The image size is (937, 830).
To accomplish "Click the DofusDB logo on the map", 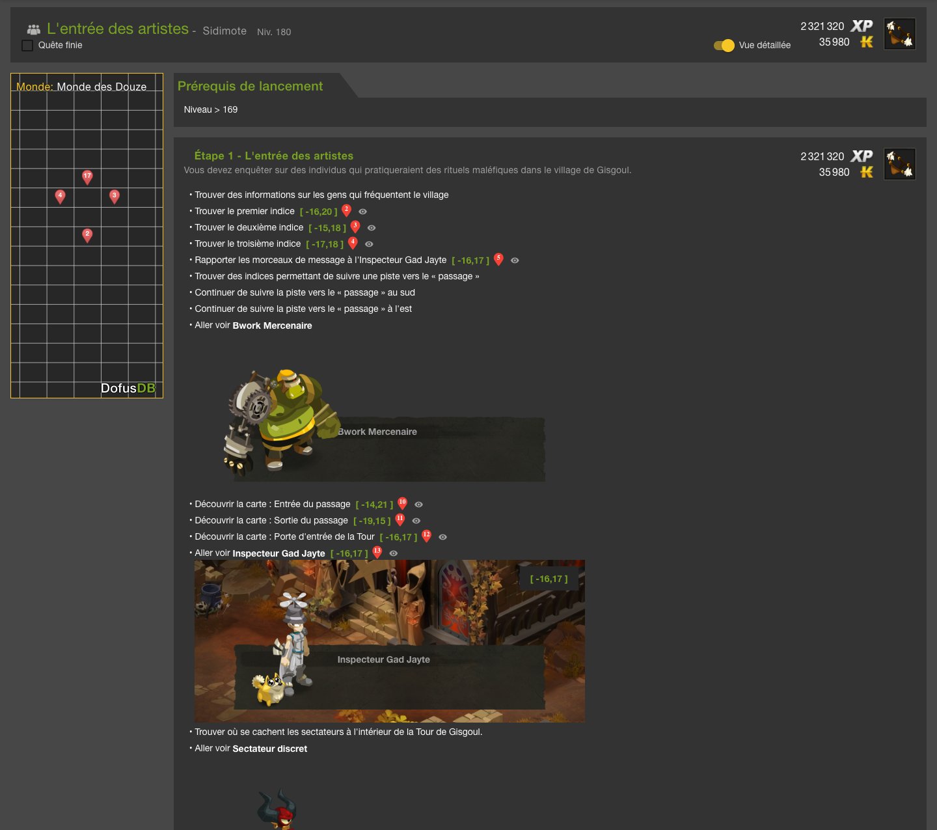I will tap(128, 389).
